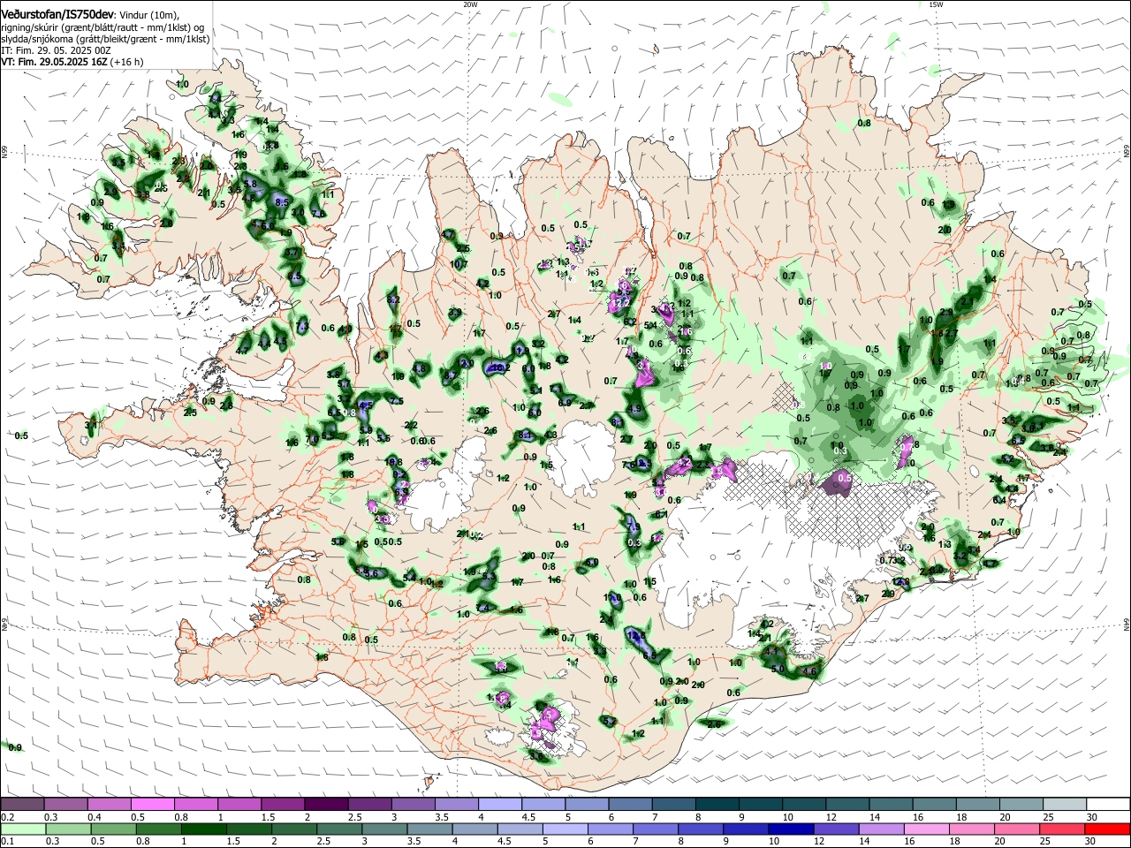Click the '15W' longitude label at map top

click(x=936, y=4)
